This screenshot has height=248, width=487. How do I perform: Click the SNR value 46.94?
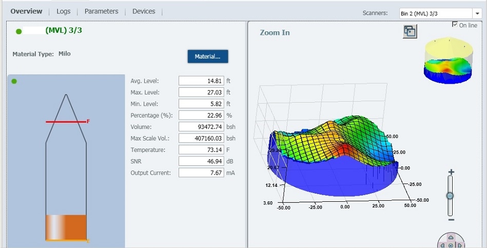201,161
